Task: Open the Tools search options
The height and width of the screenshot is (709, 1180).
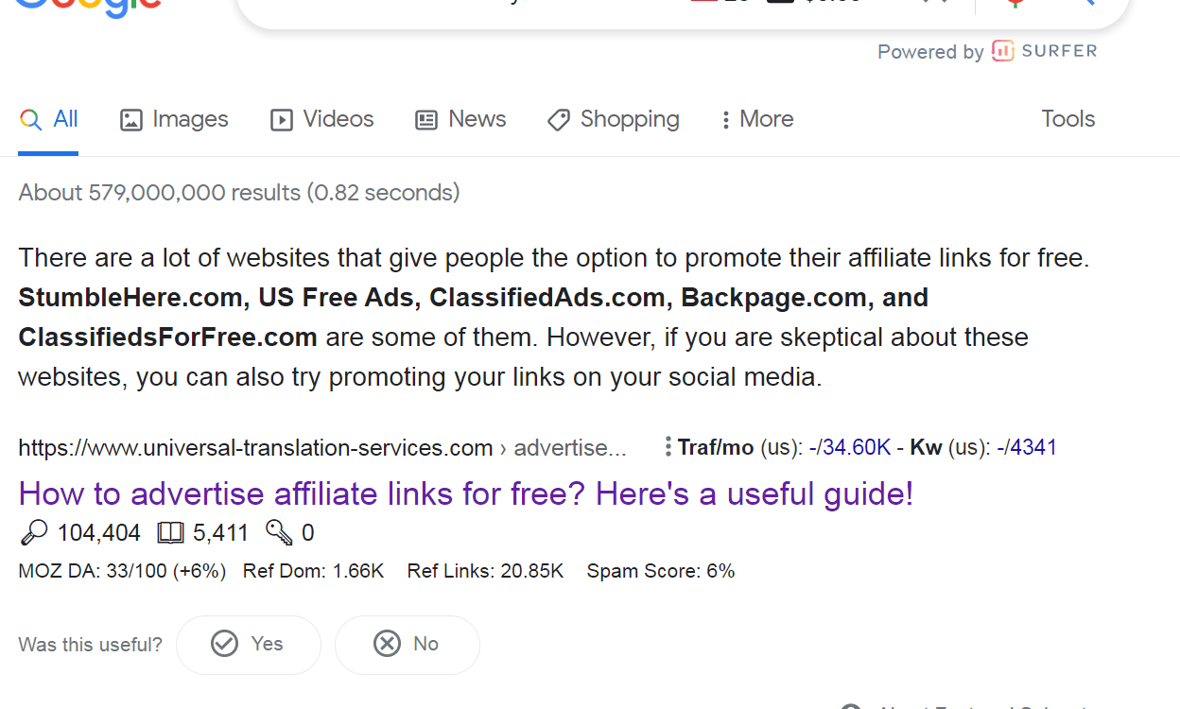Action: [x=1068, y=119]
